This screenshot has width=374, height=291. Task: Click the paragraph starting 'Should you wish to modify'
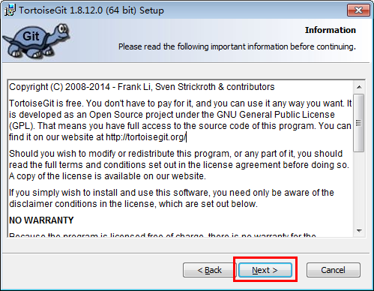179,165
